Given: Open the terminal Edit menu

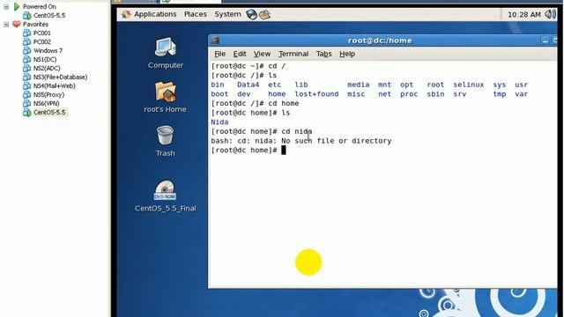Looking at the screenshot, I should click(x=240, y=54).
